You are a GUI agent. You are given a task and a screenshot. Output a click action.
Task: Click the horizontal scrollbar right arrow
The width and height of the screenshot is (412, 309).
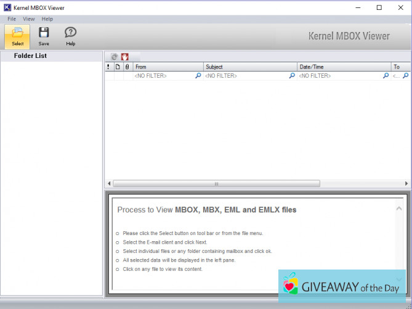pyautogui.click(x=406, y=184)
